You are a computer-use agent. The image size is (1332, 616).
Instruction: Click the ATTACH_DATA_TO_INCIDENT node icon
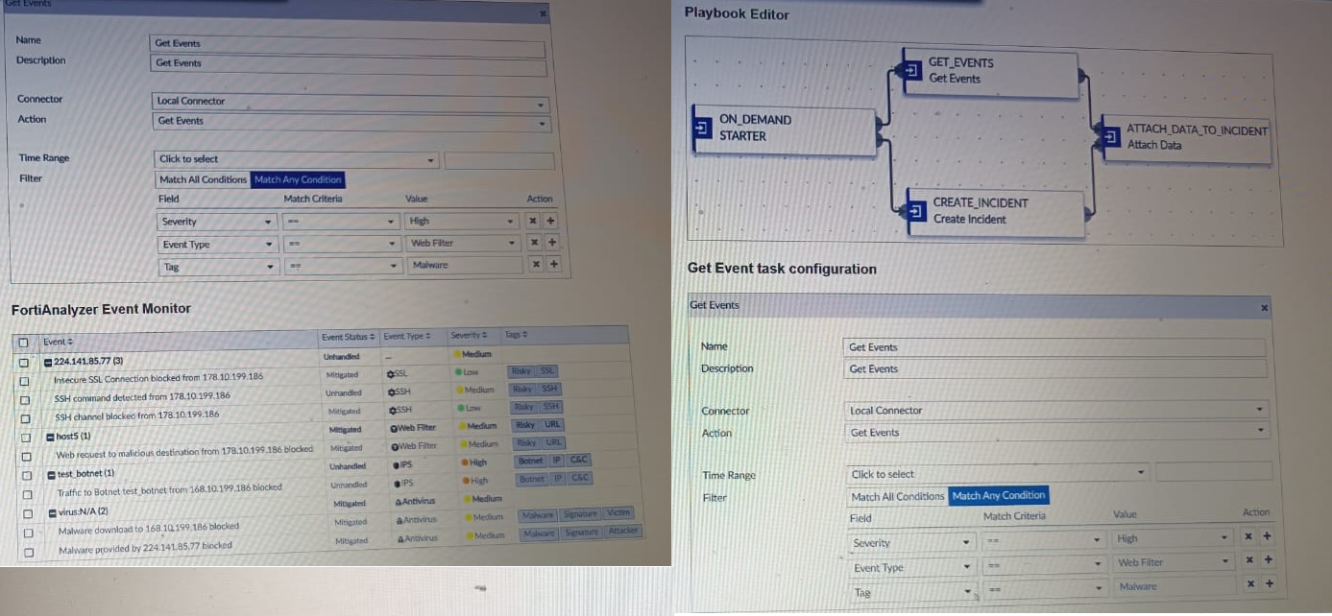pyautogui.click(x=1110, y=137)
